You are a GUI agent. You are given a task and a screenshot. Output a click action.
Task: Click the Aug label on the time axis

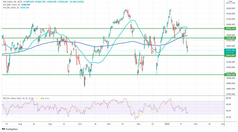point(20,124)
